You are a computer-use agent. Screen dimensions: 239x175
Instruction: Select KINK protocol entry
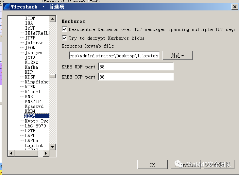click(x=30, y=87)
